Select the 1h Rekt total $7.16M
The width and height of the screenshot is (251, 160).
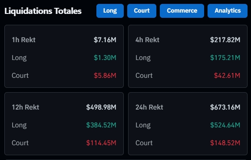coord(105,40)
